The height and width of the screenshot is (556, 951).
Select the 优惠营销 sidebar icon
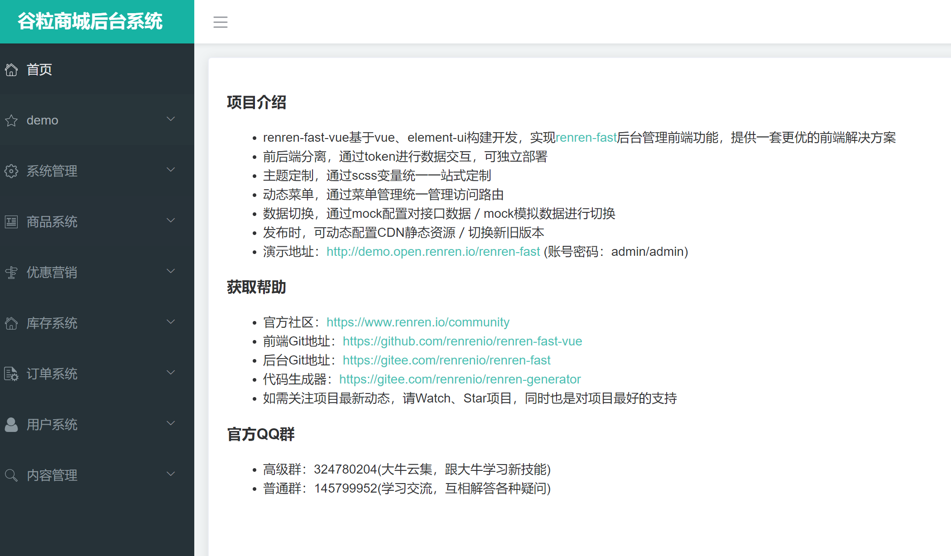tap(11, 273)
